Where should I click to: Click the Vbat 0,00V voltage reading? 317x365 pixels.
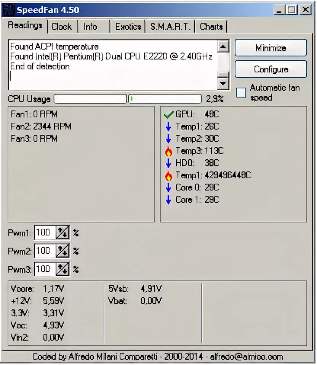[x=135, y=301]
